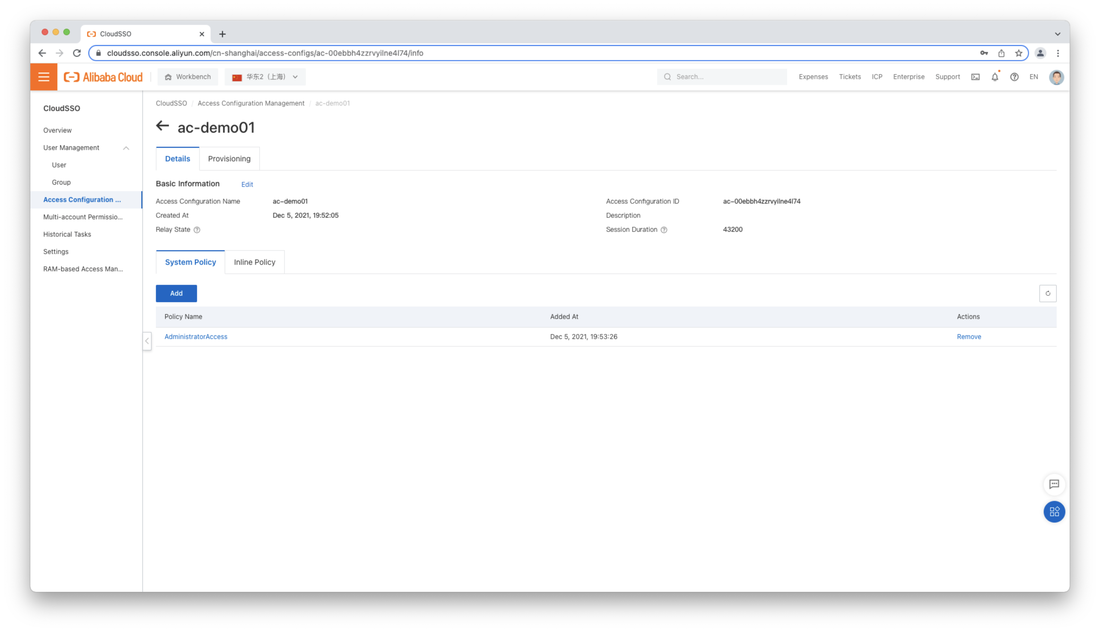Click the blue floating apps grid button
The width and height of the screenshot is (1100, 632).
[1054, 512]
